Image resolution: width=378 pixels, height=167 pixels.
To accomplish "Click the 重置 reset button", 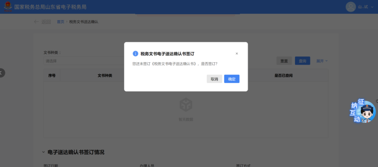I will click(x=284, y=61).
